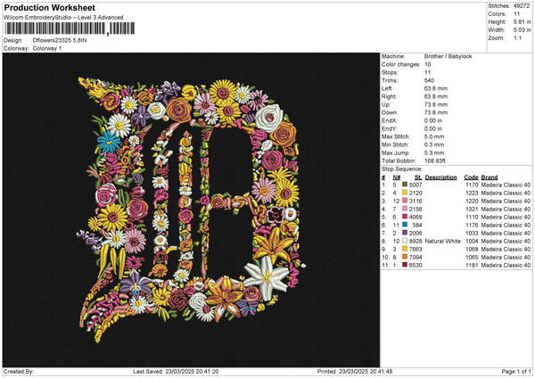Click the gold swatch for thread code 1068
The width and height of the screenshot is (535, 378).
[x=405, y=249]
